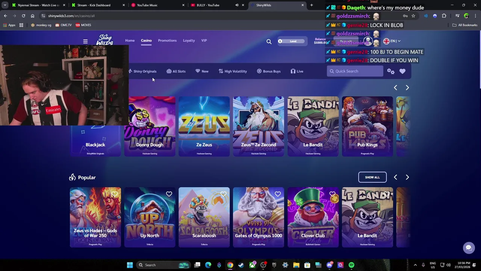The width and height of the screenshot is (481, 271).
Task: Open the tab search dropdown arrow
Action: tap(5, 5)
